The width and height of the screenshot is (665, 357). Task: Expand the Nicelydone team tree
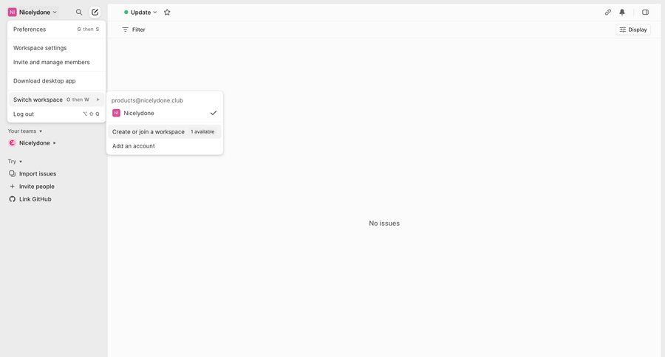[x=54, y=143]
